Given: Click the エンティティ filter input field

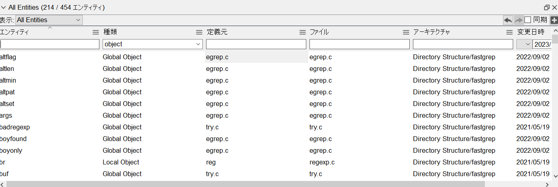Looking at the screenshot, I should tap(50, 44).
